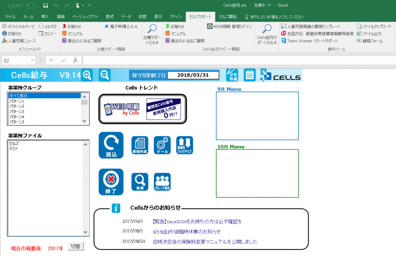Click the 切替 button
This screenshot has width=396, height=256.
(x=75, y=246)
